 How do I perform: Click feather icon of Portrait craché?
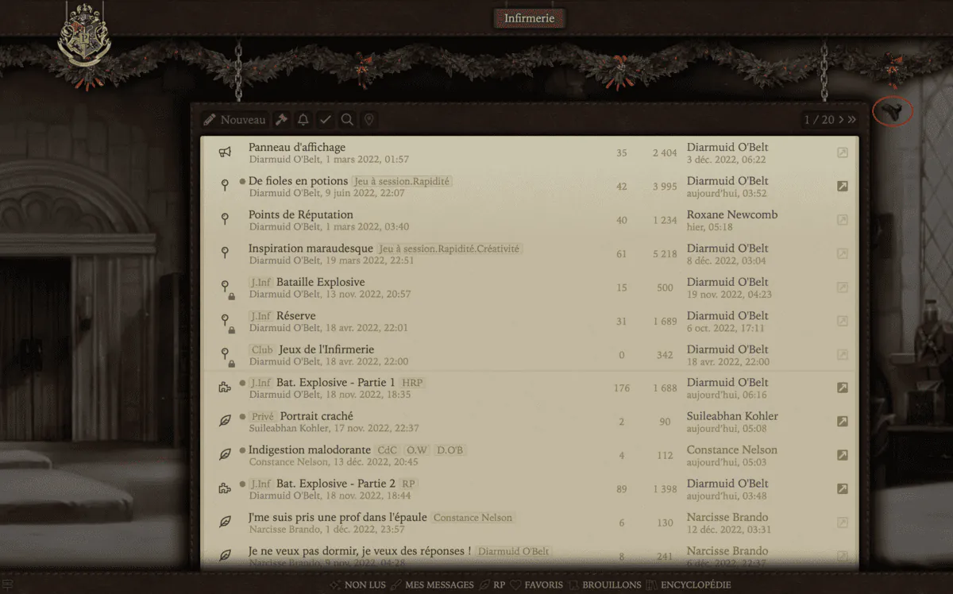coord(225,421)
